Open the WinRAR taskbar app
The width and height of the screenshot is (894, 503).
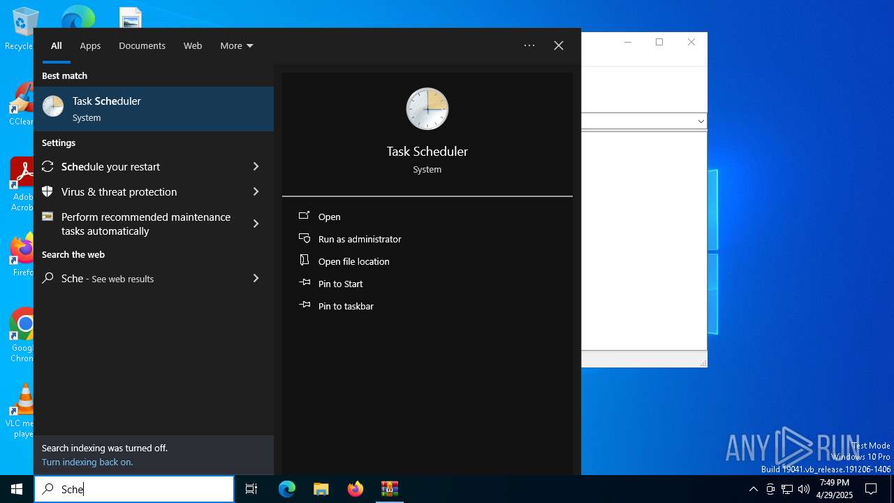point(390,489)
